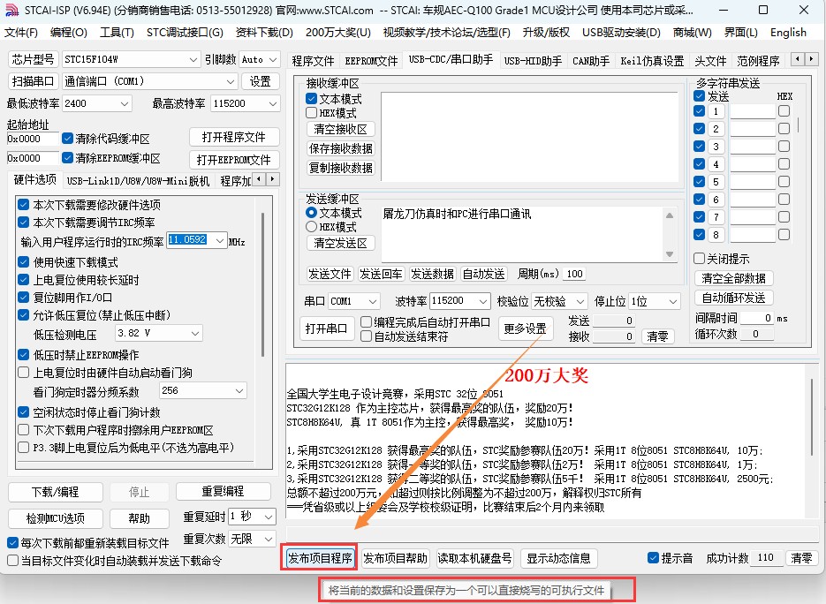This screenshot has height=604, width=826.
Task: Toggle 文本模式 checkbox in receive buffer
Action: [x=311, y=99]
